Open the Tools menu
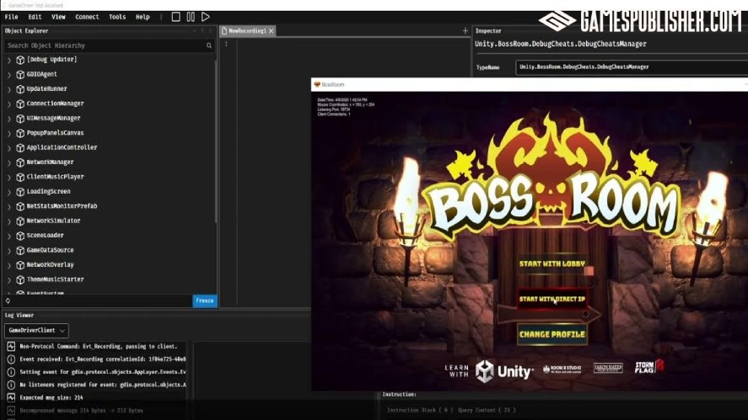Image resolution: width=748 pixels, height=420 pixels. point(117,17)
